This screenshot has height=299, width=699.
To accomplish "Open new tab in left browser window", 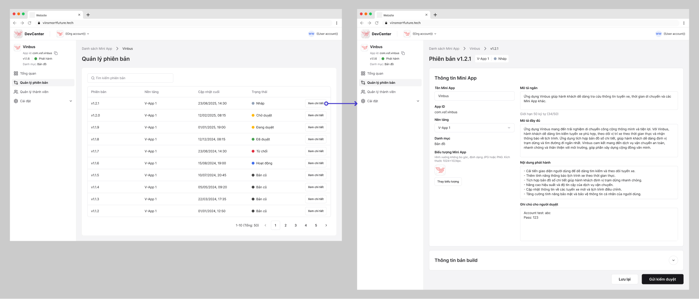I will [x=88, y=15].
